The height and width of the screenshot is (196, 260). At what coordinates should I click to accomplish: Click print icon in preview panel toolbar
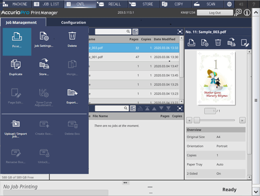pyautogui.click(x=192, y=42)
